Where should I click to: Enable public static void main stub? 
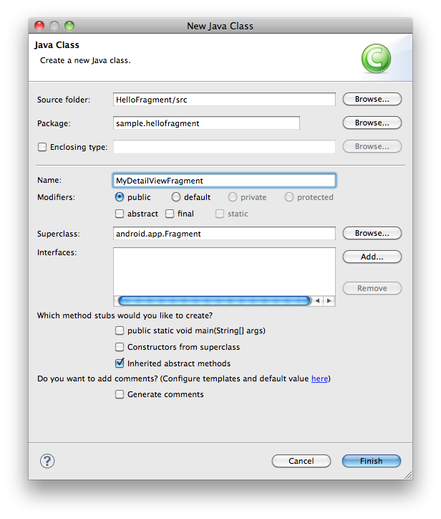click(120, 330)
